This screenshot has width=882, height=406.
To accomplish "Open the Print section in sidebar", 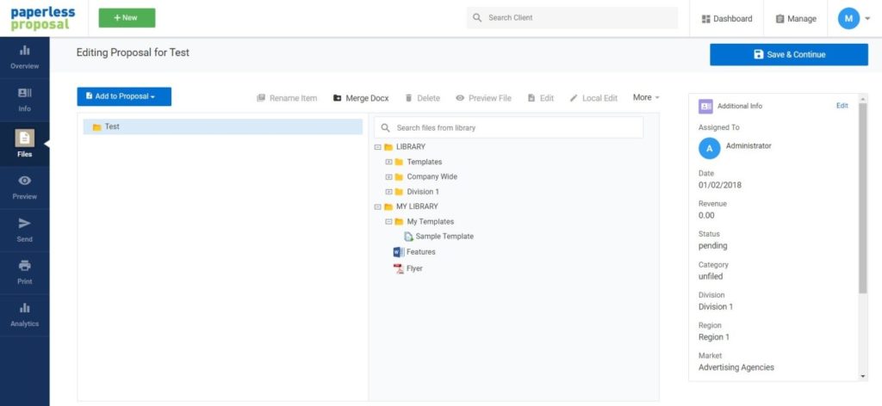I will click(x=25, y=273).
